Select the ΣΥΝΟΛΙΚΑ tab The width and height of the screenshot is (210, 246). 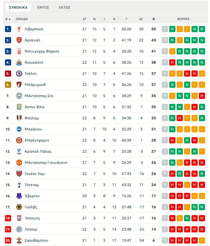pyautogui.click(x=18, y=7)
